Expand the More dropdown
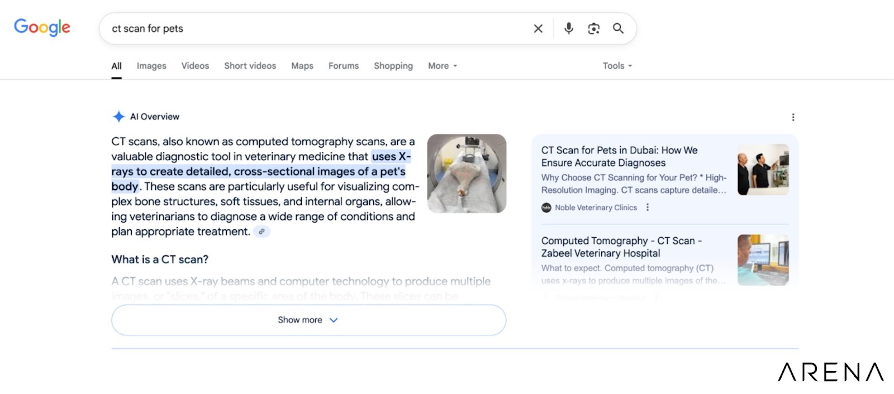Viewport: 894px width, 394px height. [443, 66]
